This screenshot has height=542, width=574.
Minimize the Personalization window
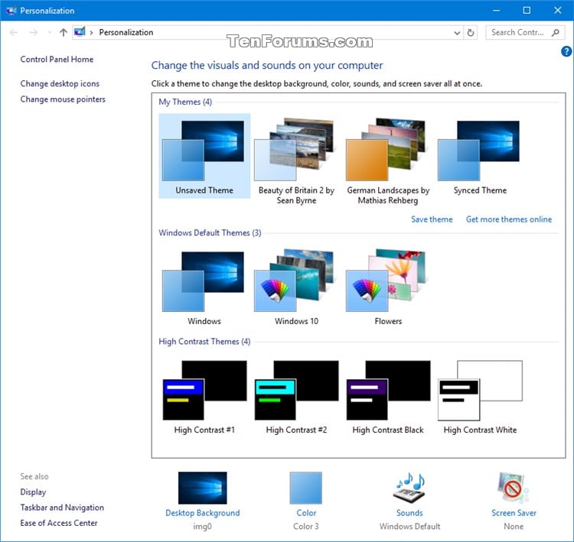click(497, 10)
